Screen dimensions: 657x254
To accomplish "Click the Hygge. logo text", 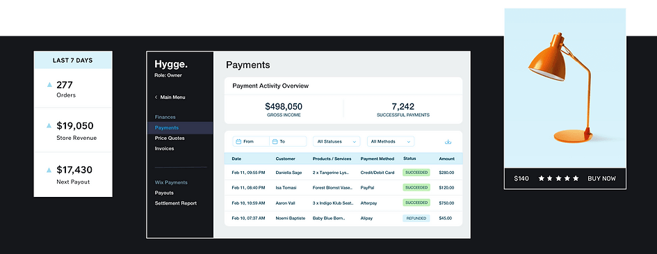I will pyautogui.click(x=171, y=65).
